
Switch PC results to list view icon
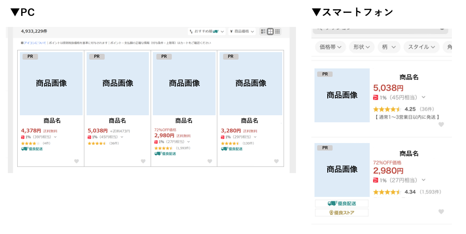click(x=263, y=31)
